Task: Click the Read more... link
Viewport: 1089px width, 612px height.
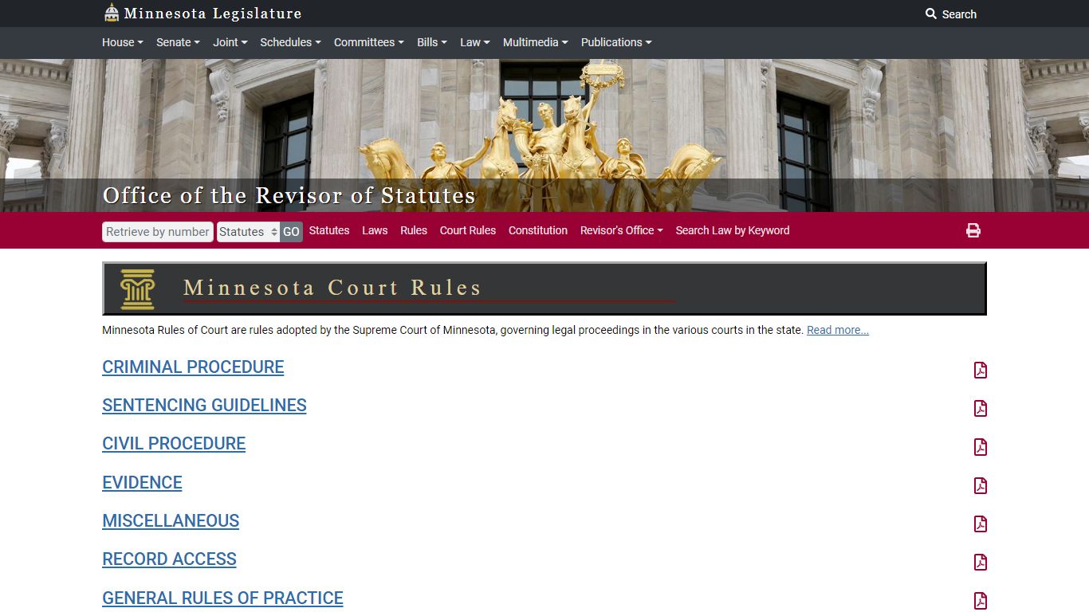Action: [x=838, y=330]
